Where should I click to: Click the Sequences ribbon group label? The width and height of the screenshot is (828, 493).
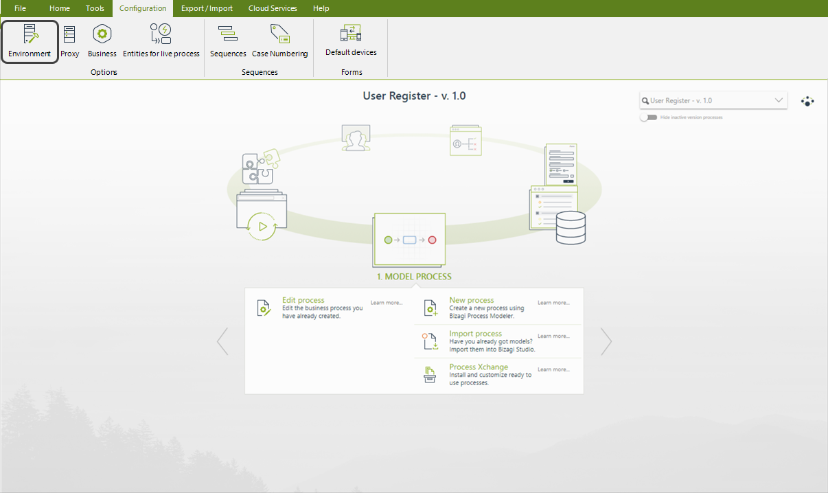260,72
